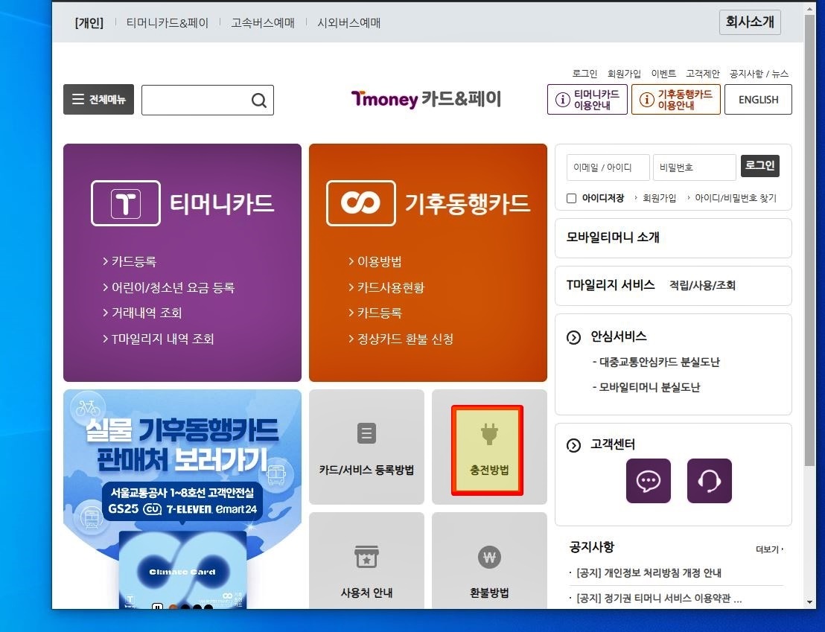
Task: Focus the 이메일 / 아이디 field
Action: click(x=608, y=167)
